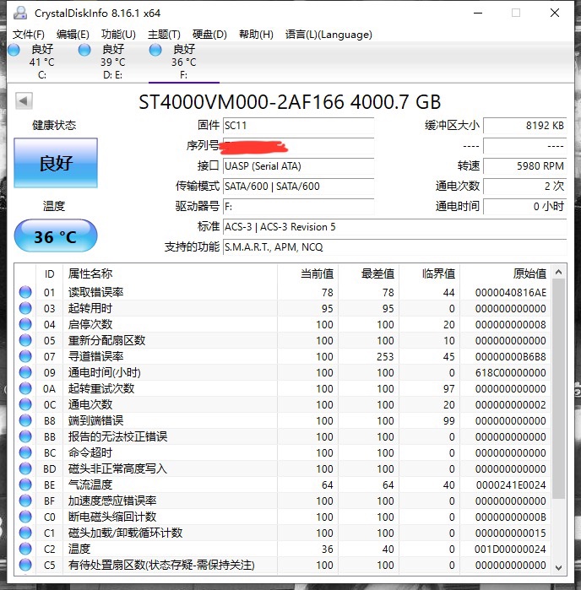Click status dot for attribute BF 加速度感应错误率

25,501
